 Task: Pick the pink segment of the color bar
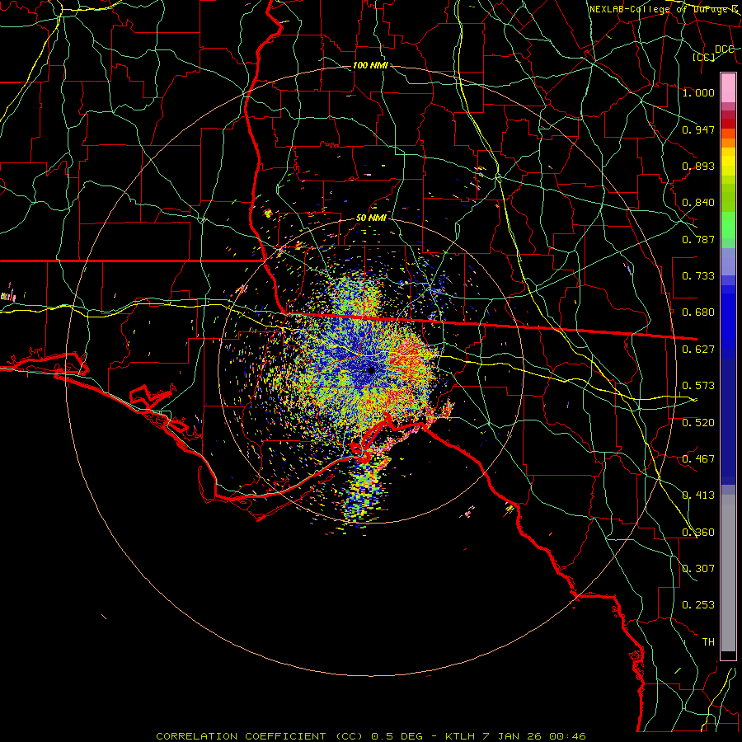click(728, 88)
